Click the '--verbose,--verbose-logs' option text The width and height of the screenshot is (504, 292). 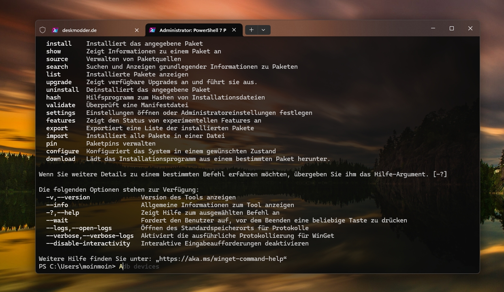[90, 236]
